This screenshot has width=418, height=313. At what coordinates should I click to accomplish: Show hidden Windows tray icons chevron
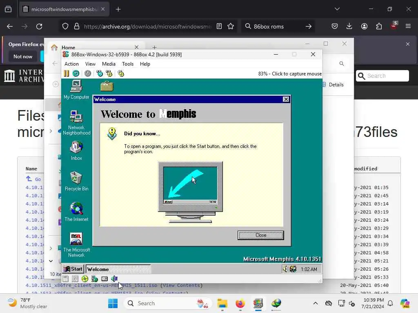pyautogui.click(x=316, y=303)
